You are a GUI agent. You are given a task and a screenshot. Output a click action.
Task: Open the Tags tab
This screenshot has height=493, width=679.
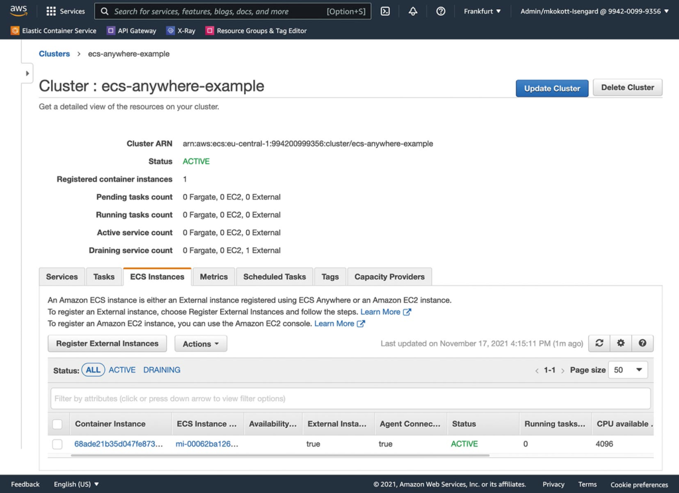click(330, 276)
